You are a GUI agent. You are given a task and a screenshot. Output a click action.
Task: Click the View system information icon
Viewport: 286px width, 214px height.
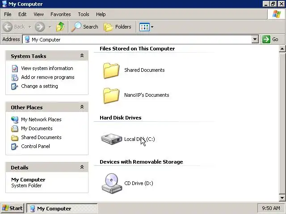[x=15, y=68]
